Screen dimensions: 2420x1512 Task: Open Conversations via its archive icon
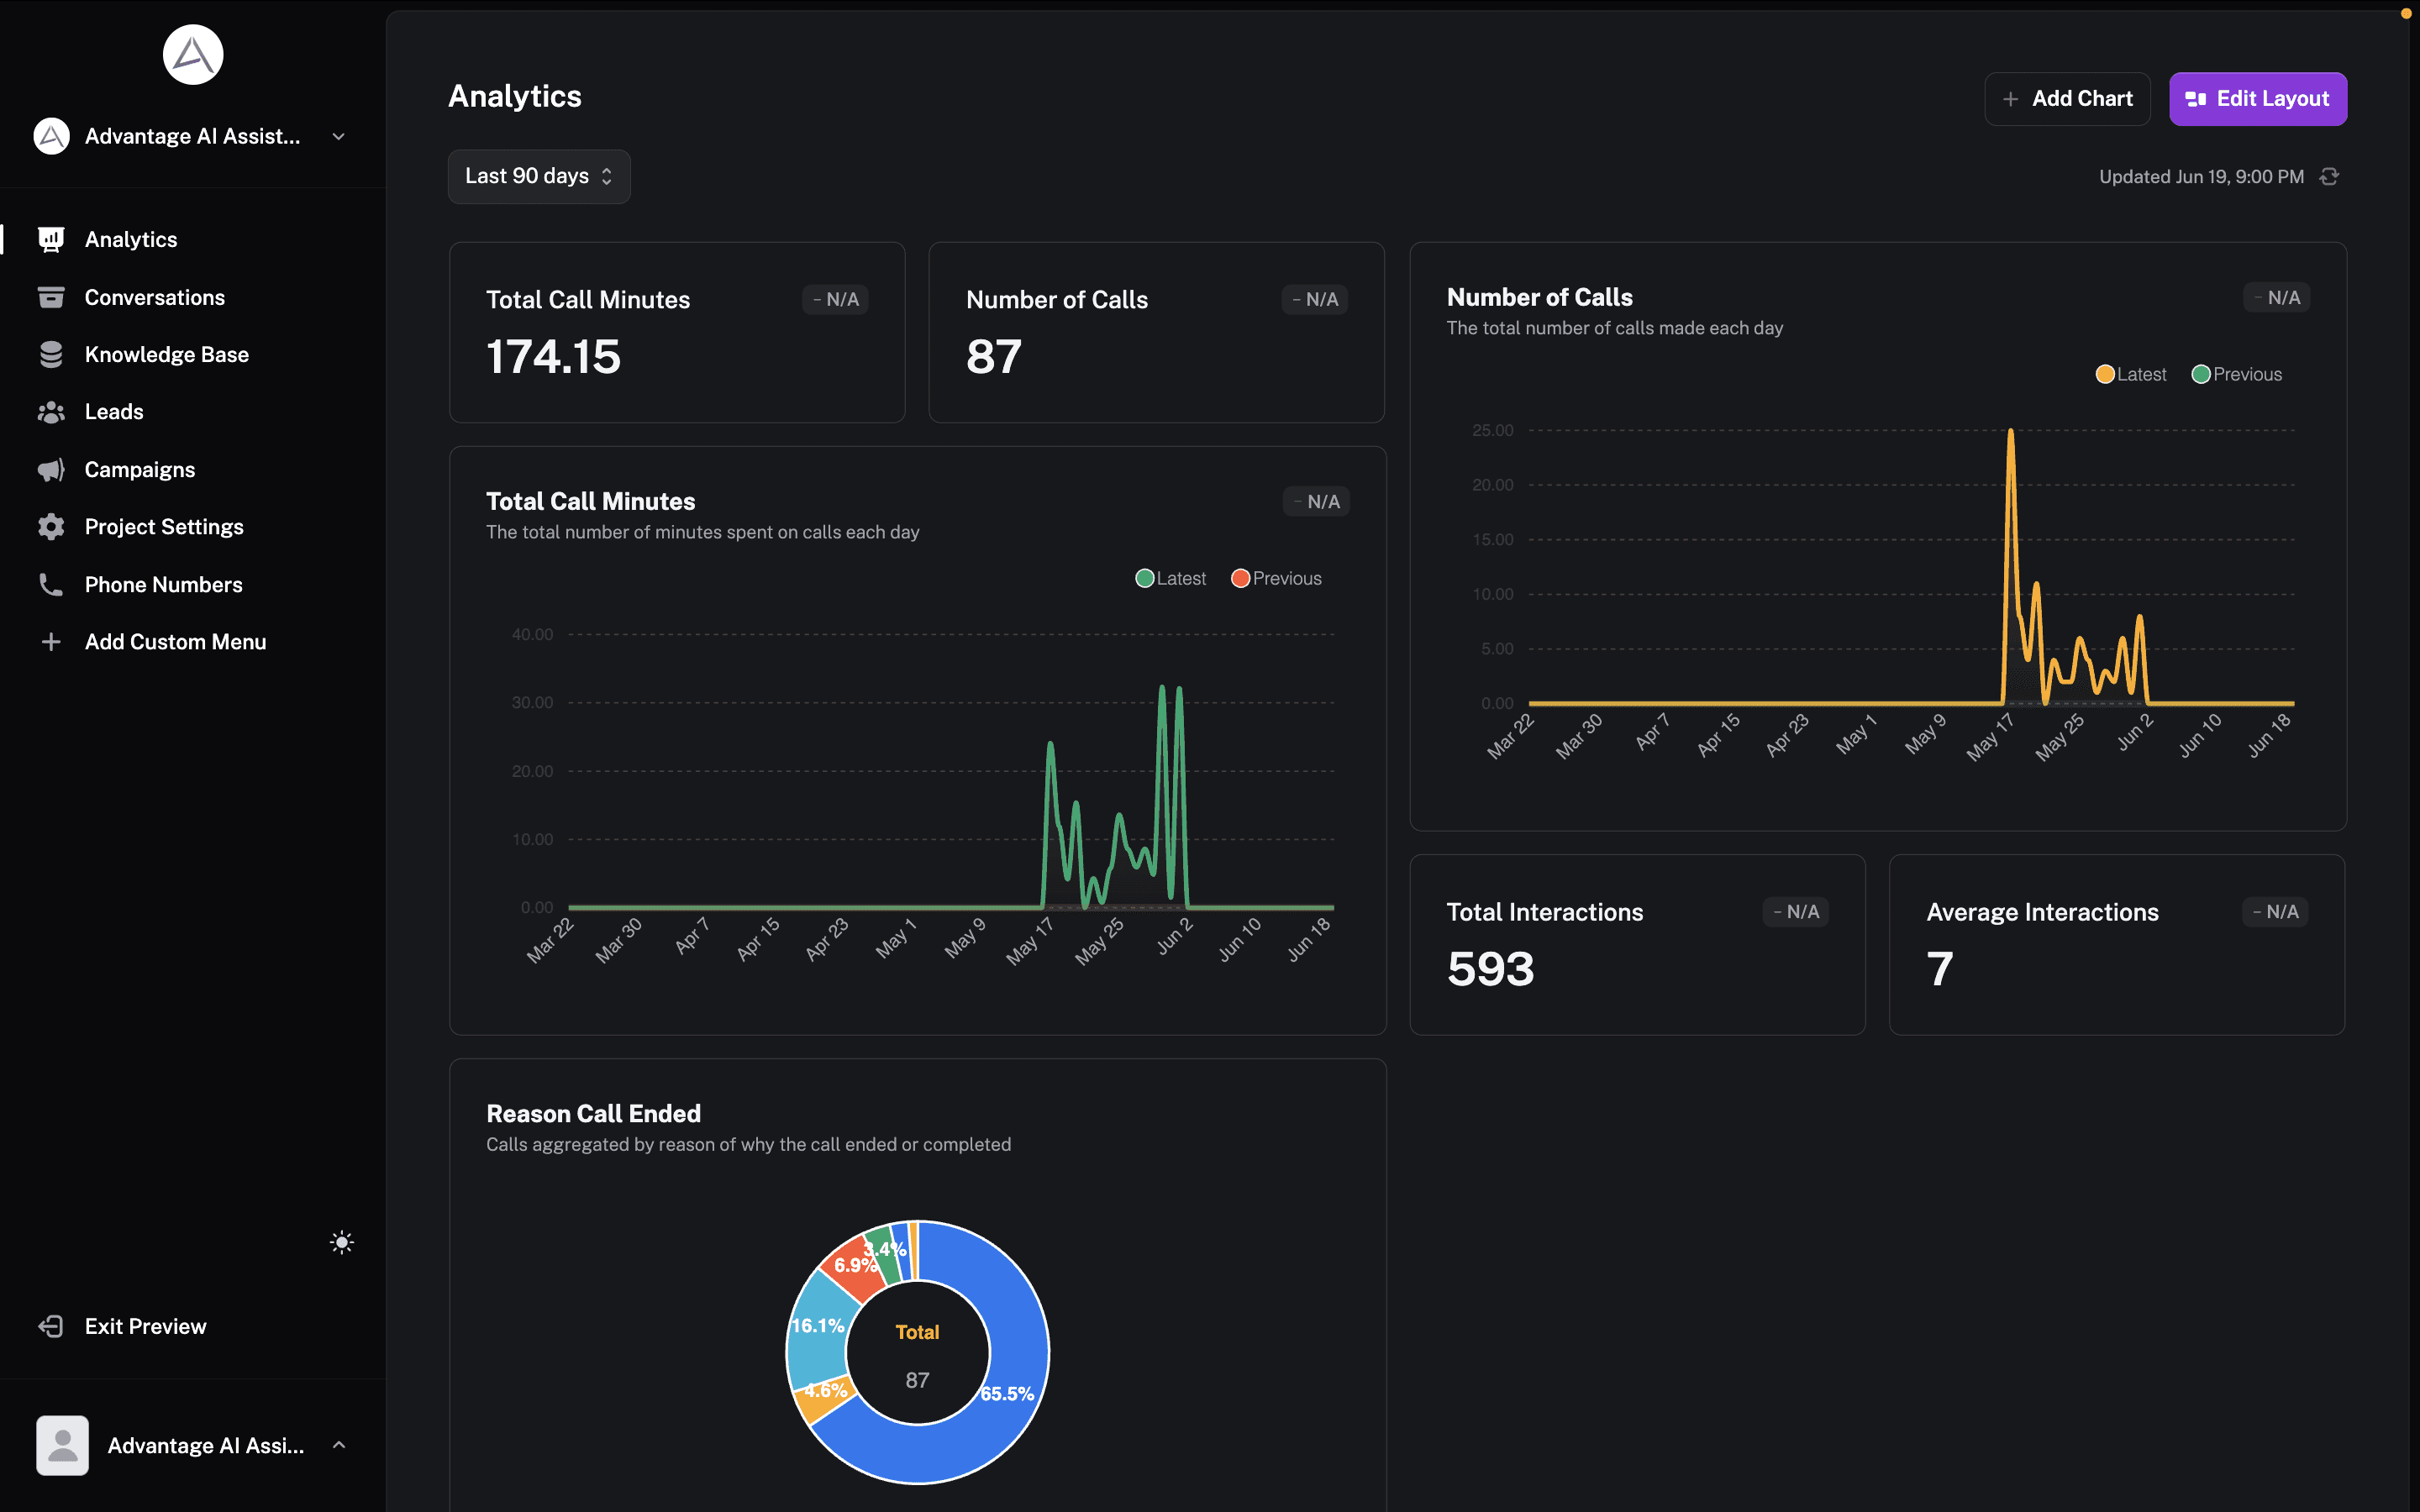pyautogui.click(x=51, y=297)
